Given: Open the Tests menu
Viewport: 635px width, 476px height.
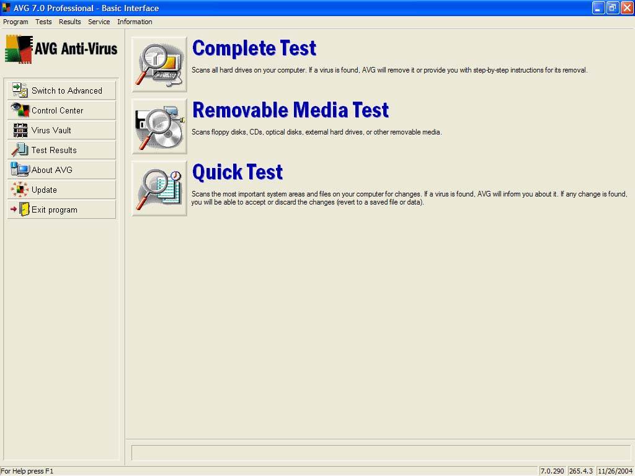Looking at the screenshot, I should [x=43, y=22].
